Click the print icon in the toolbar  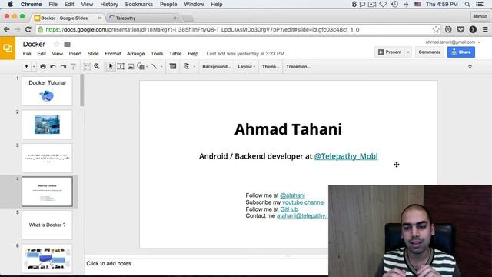pos(43,67)
